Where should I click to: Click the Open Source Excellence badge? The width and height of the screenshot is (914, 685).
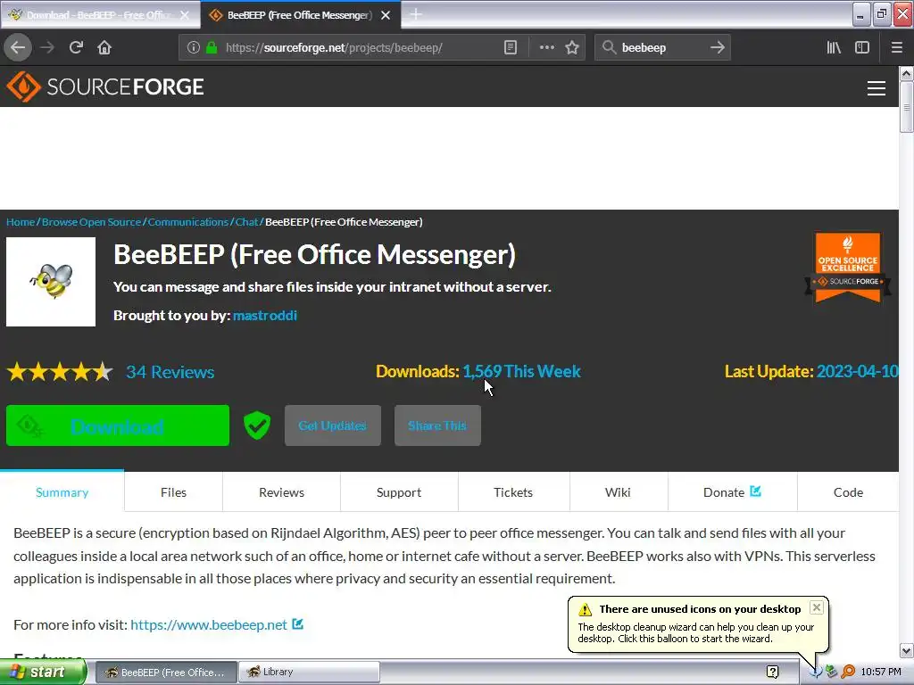coord(848,268)
